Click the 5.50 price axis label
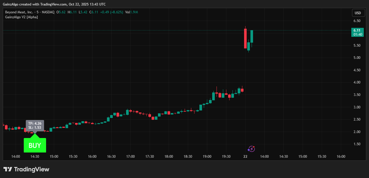 click(x=357, y=45)
